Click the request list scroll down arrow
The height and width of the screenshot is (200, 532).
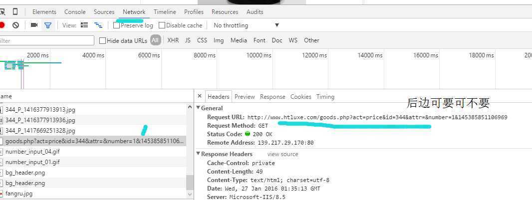[x=190, y=194]
